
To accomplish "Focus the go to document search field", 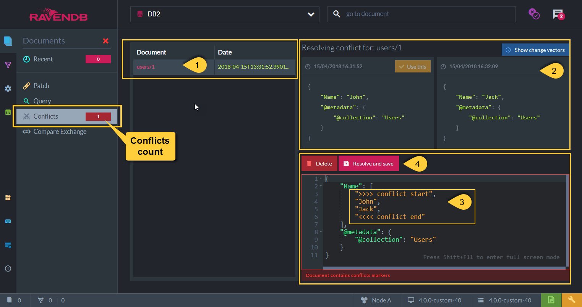I will [421, 14].
